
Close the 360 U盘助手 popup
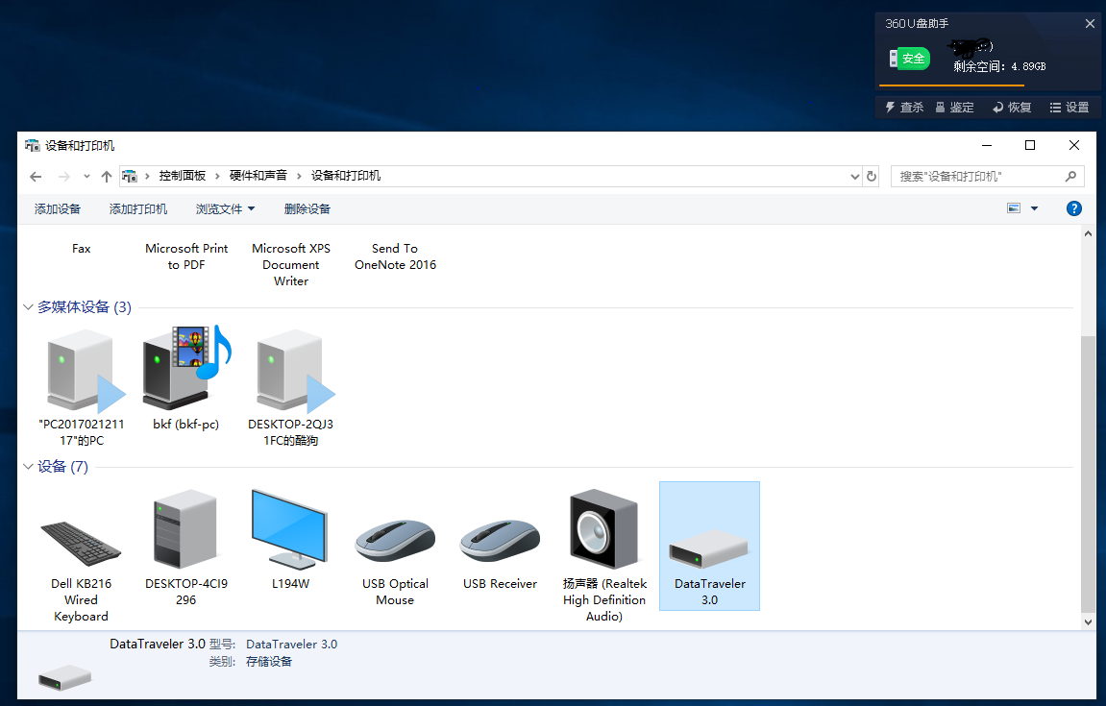point(1089,24)
